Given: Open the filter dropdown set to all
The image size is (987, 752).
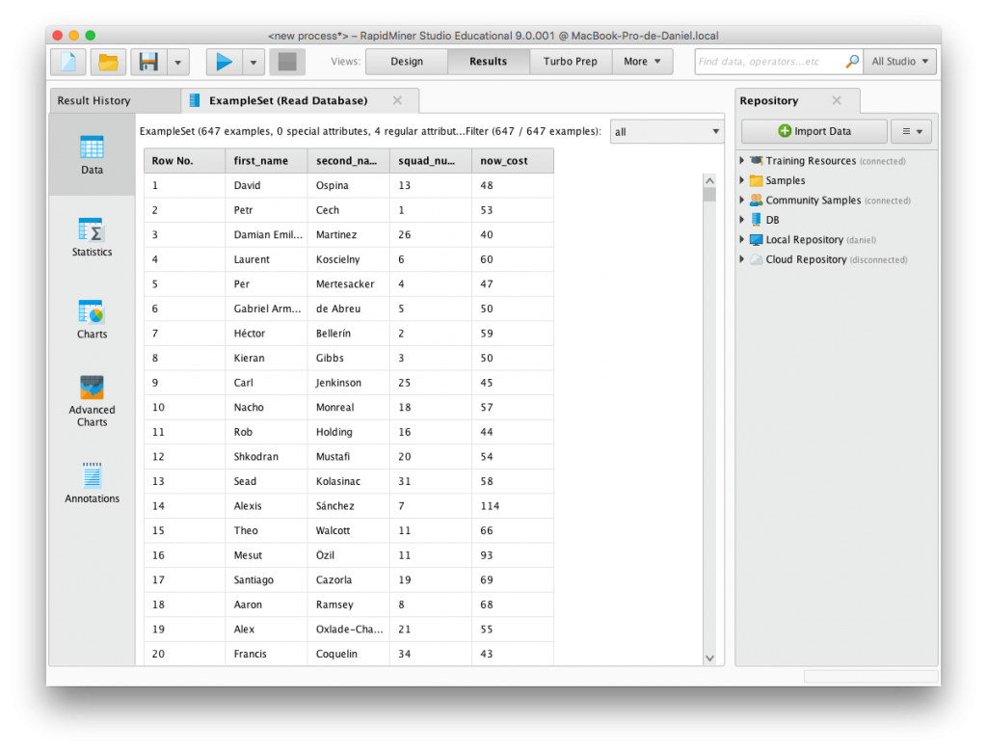Looking at the screenshot, I should (x=667, y=132).
